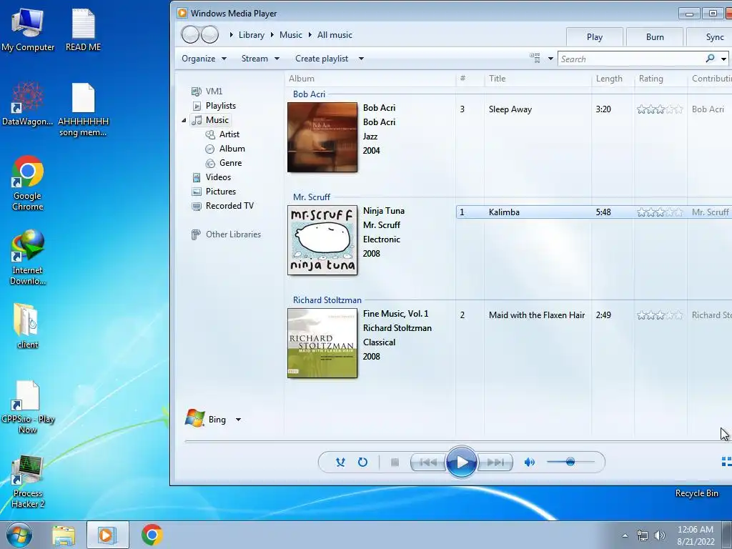Open Videos in the navigation pane

coord(212,177)
